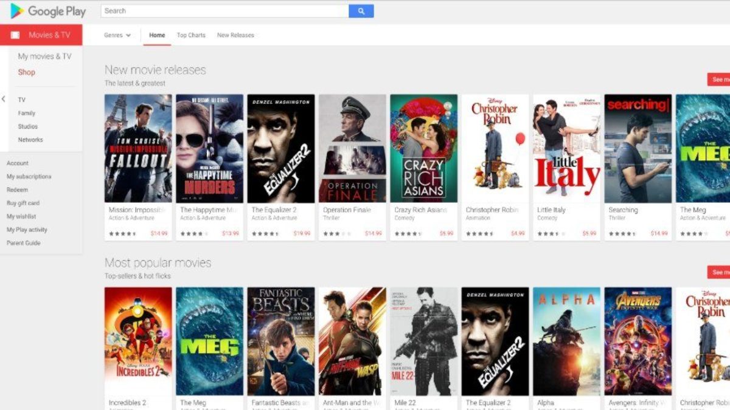
Task: Open Mission: Impossible Fallout poster
Action: (138, 148)
